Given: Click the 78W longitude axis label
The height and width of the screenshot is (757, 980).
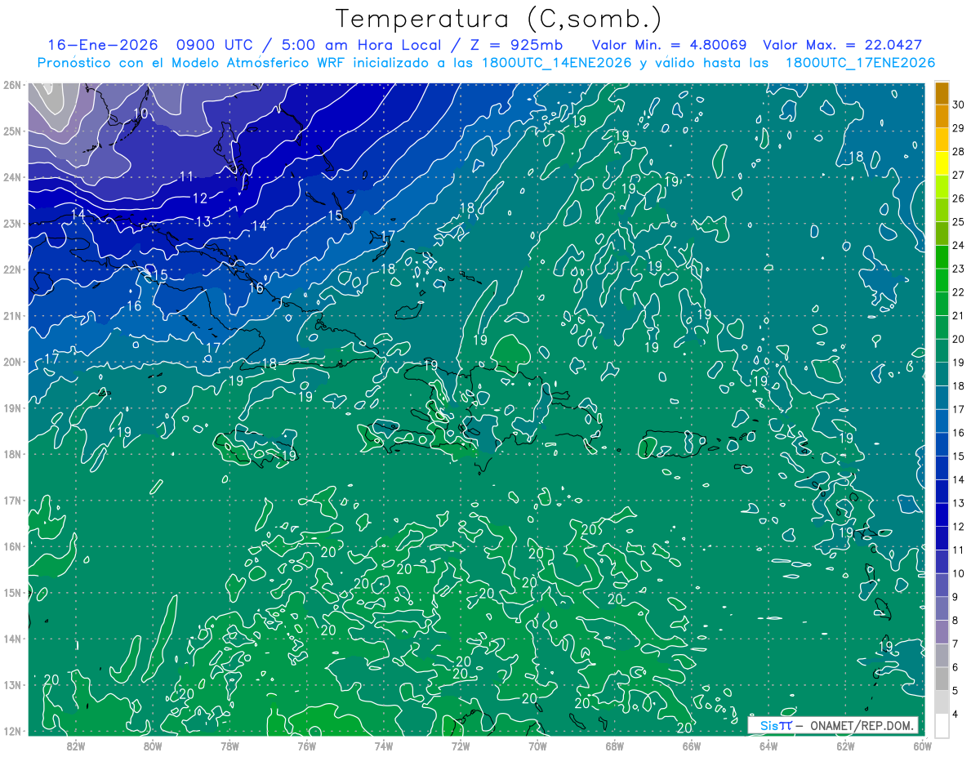Looking at the screenshot, I should tap(229, 746).
